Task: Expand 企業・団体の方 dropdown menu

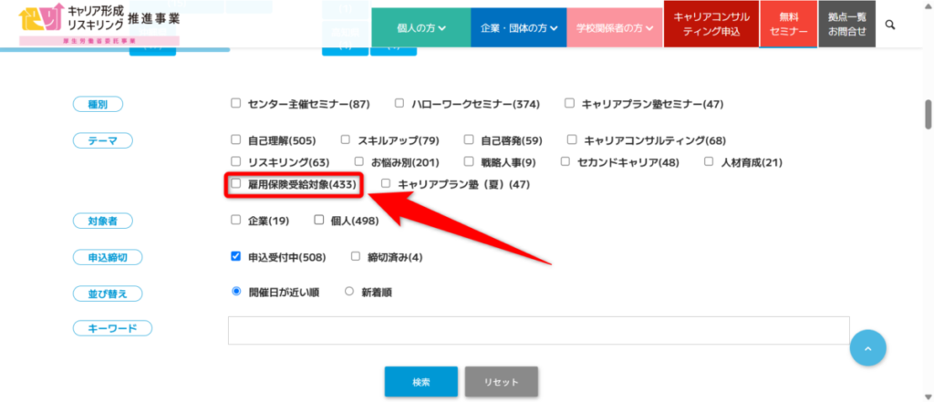Action: point(519,28)
